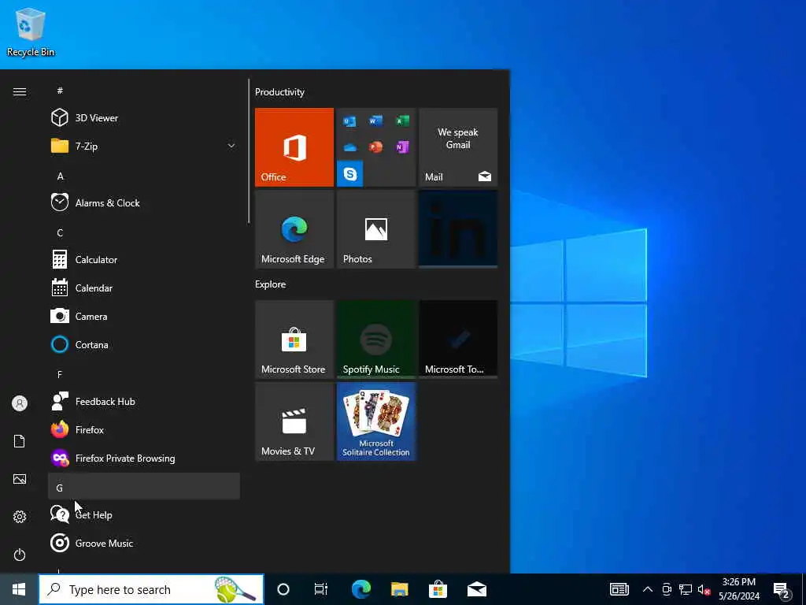Open News and interests taskbar icon
Viewport: 806px width, 605px height.
619,589
